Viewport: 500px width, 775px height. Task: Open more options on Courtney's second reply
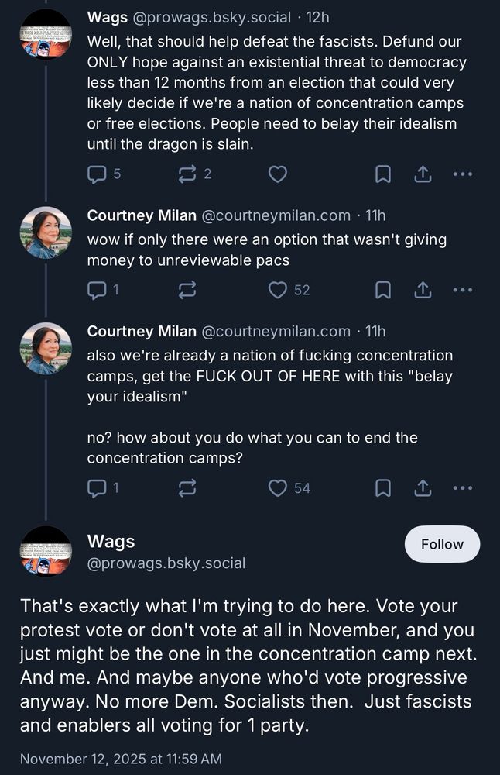463,487
